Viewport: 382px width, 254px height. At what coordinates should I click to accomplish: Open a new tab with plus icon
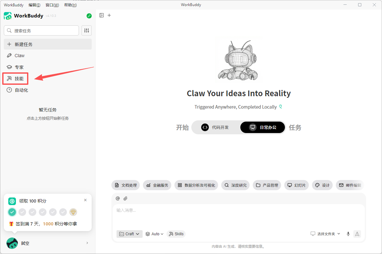109,15
